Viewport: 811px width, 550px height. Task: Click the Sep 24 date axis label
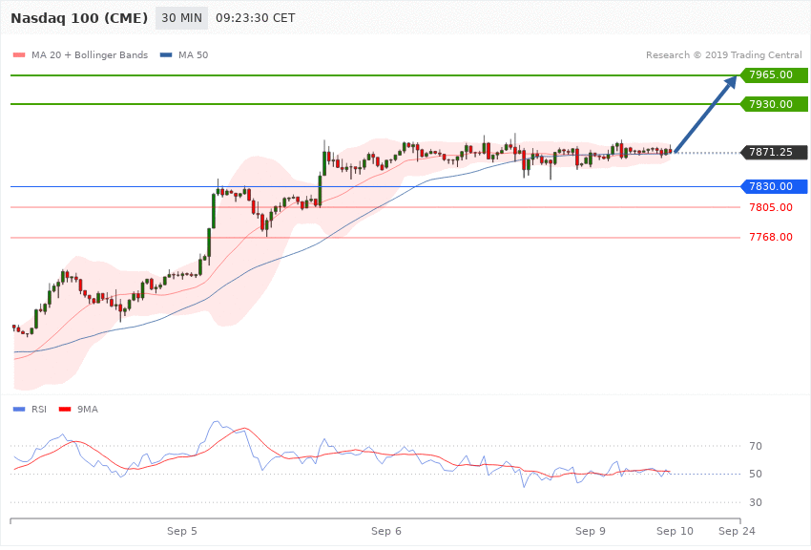coord(737,531)
